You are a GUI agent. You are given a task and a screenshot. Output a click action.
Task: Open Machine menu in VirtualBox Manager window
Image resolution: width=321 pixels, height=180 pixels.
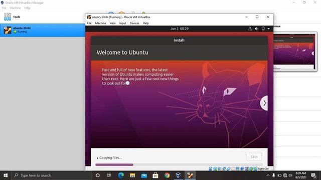pyautogui.click(x=16, y=8)
